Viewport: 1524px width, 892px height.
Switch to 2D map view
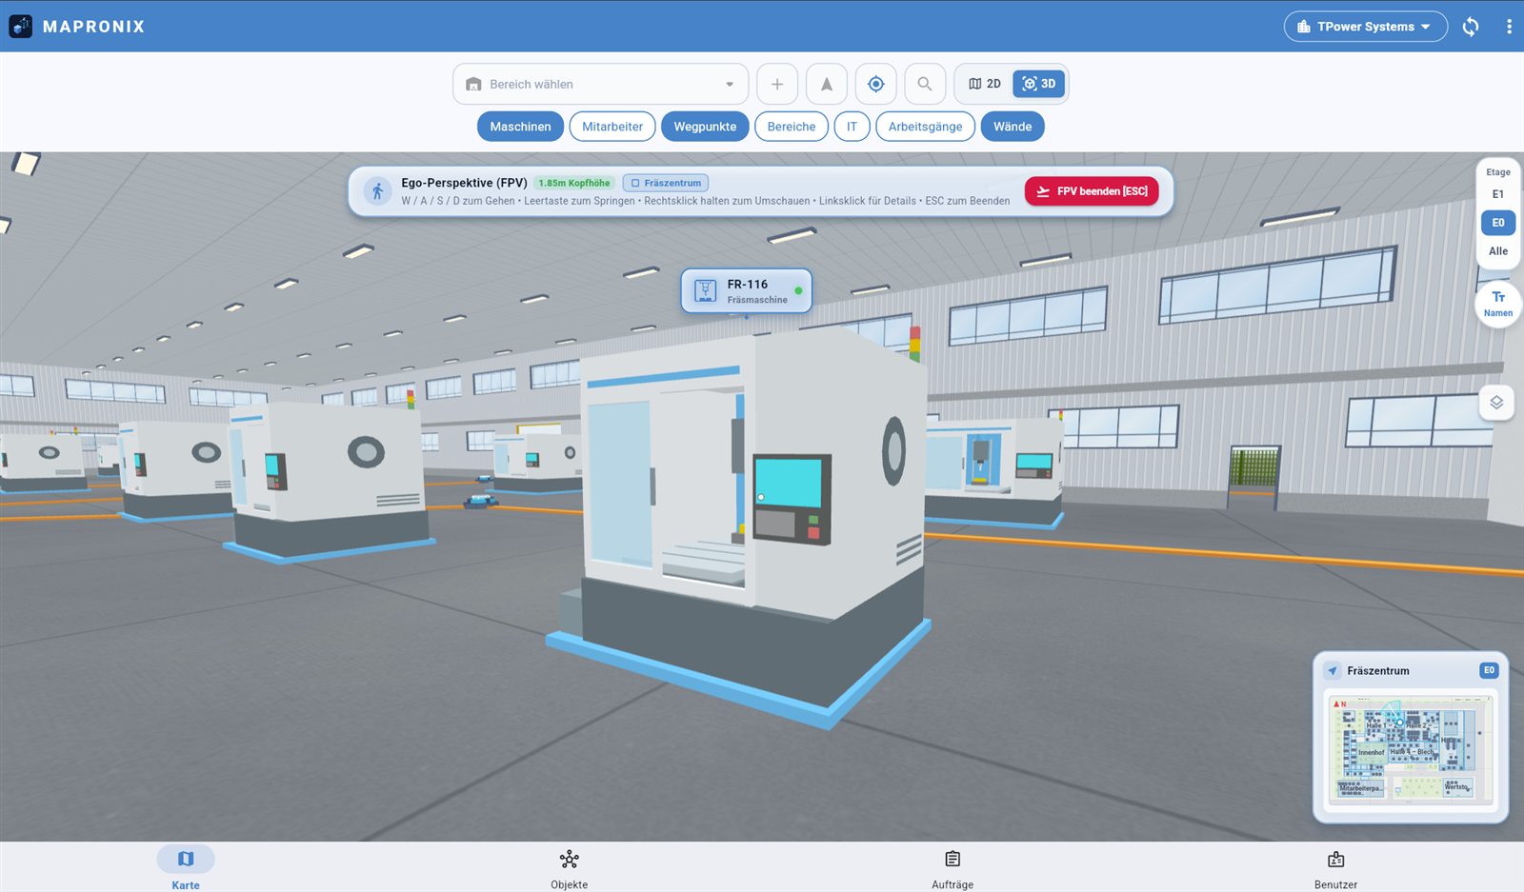click(985, 84)
